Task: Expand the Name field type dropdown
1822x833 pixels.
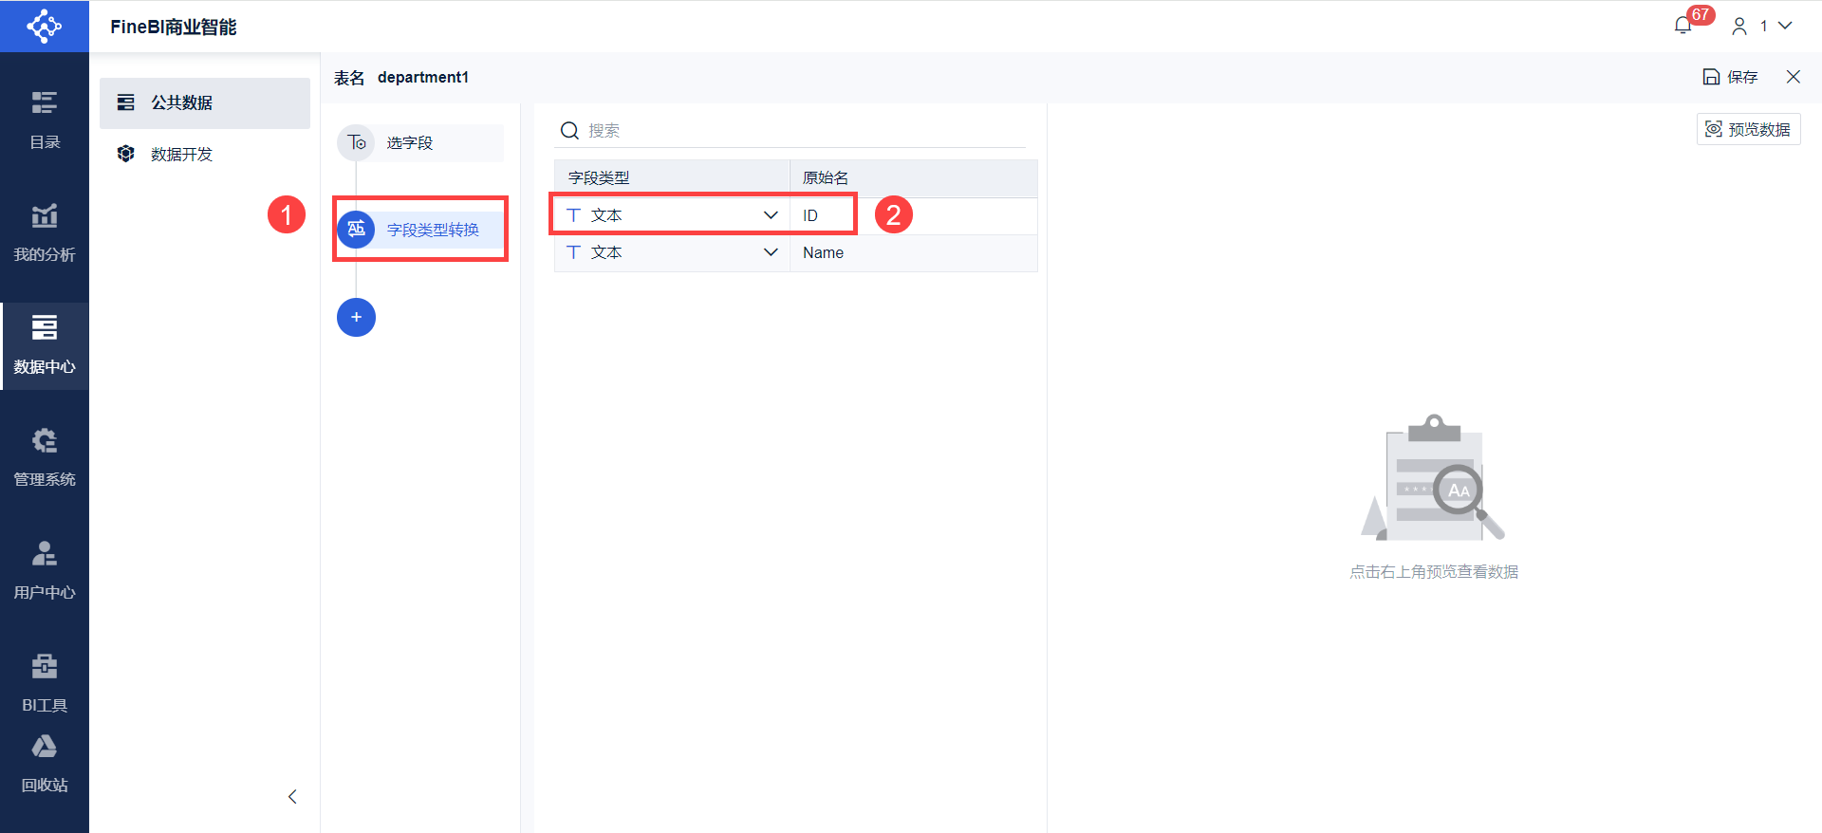Action: click(771, 252)
